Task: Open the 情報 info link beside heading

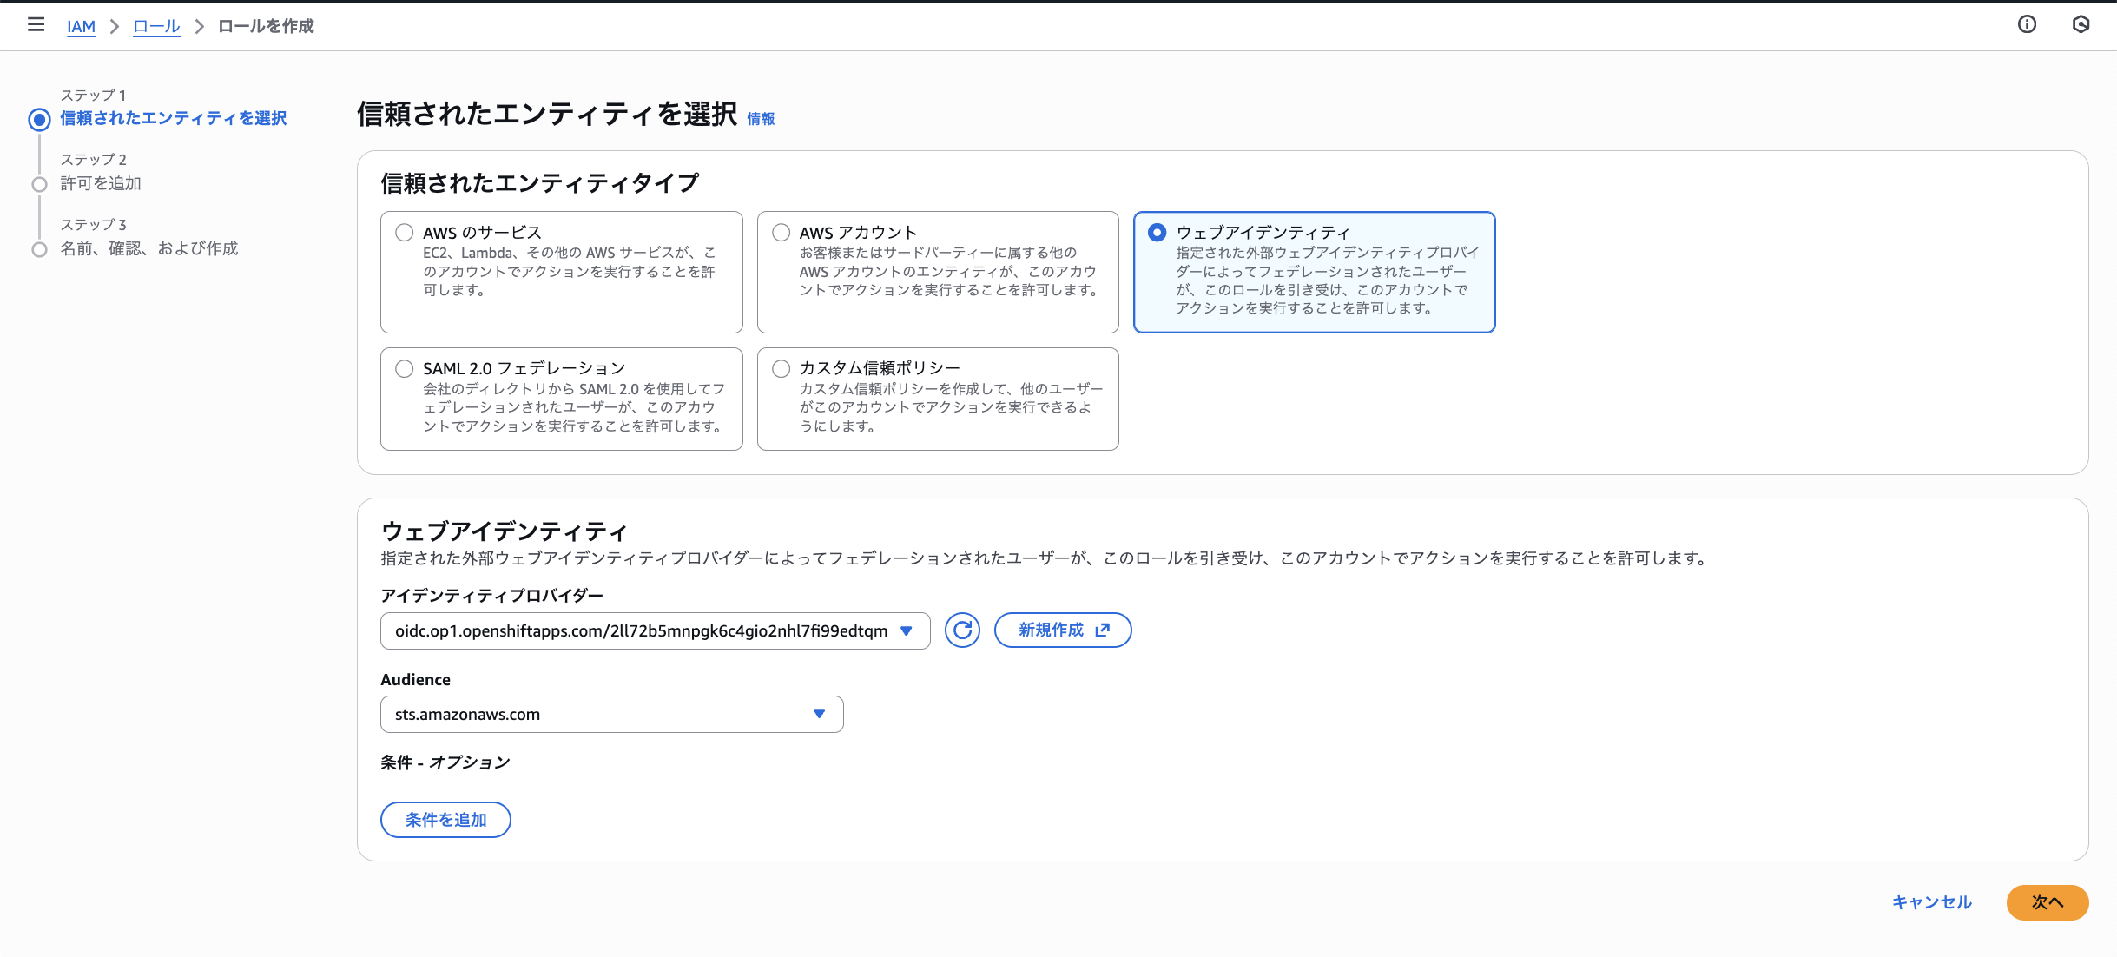Action: 761,119
